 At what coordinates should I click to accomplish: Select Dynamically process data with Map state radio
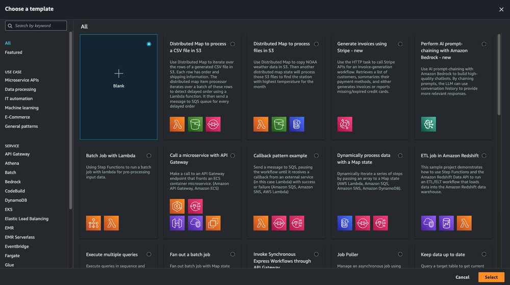(400, 156)
